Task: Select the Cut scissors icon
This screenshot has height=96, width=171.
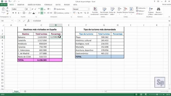Action: 7,8
